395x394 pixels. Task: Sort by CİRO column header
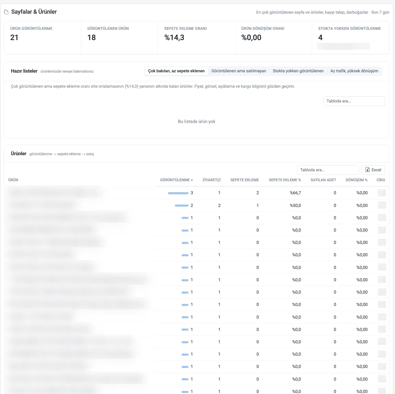381,180
